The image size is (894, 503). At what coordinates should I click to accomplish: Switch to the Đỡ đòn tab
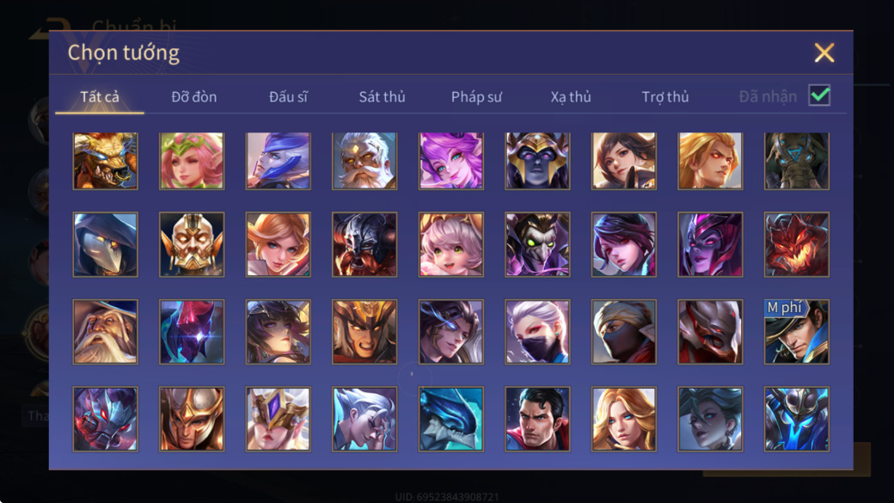(x=194, y=97)
